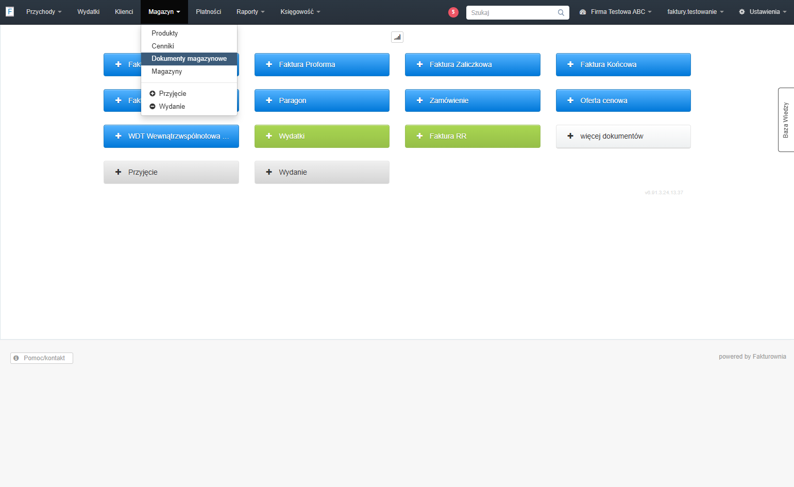Click the dashboard icon beside Firma Testowa ABC

583,12
